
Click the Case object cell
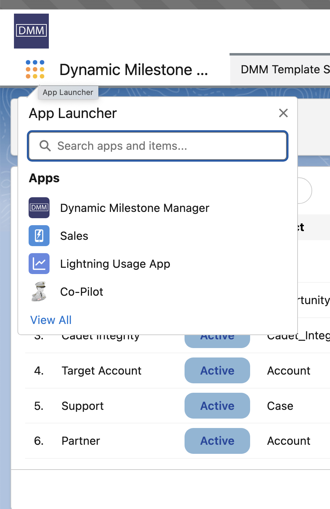click(280, 406)
